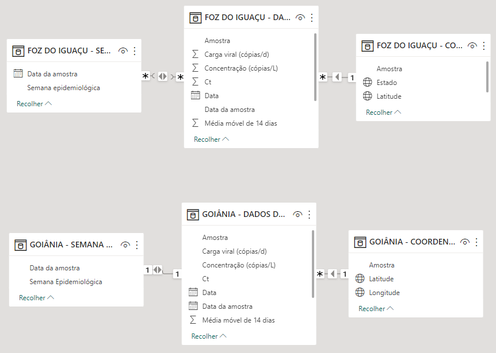Click the scrollbar in FOZ DO IGUAÇU - DA... table
The width and height of the screenshot is (496, 353).
(315, 67)
